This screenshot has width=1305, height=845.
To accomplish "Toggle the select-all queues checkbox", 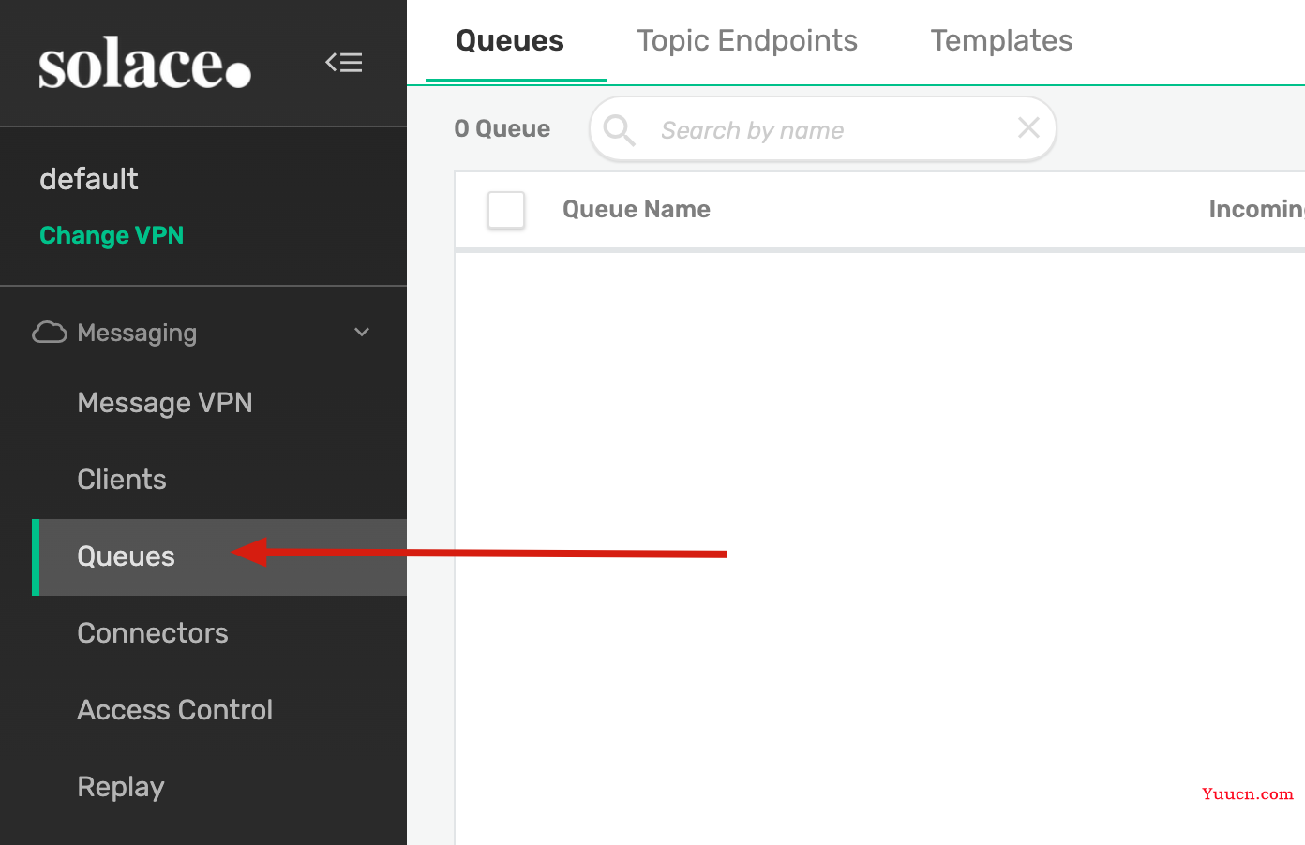I will click(506, 210).
